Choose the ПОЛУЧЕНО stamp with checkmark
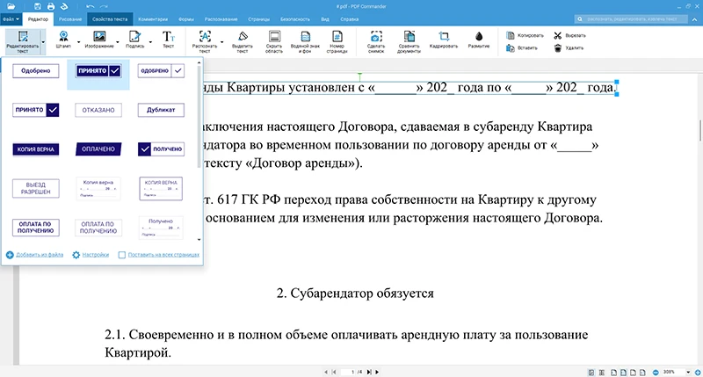 coord(161,149)
